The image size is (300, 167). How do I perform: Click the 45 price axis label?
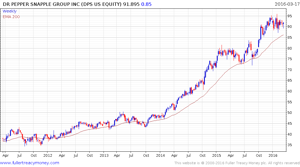pyautogui.click(x=289, y=124)
